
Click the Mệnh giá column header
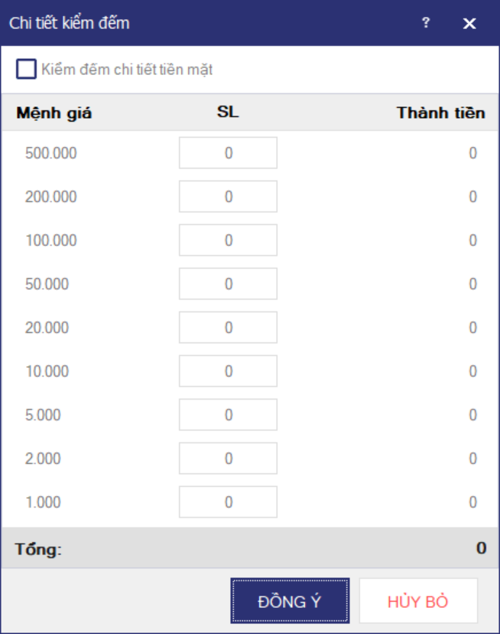(54, 113)
